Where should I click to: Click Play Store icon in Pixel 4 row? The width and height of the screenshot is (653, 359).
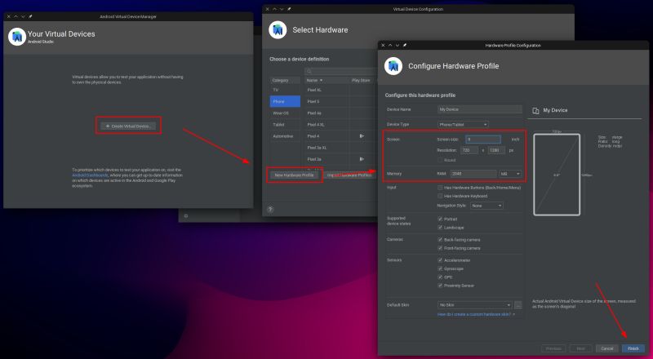coord(362,135)
